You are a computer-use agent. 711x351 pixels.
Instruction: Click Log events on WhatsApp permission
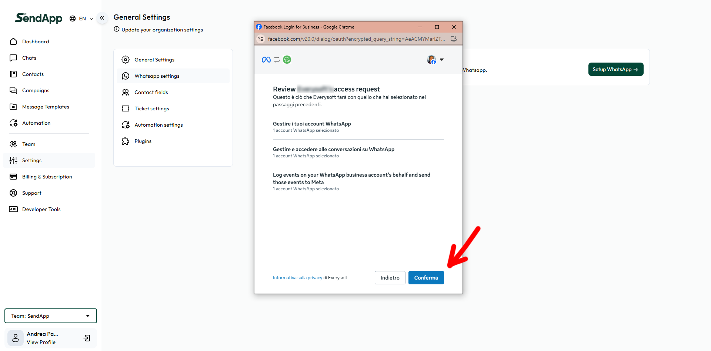(351, 178)
